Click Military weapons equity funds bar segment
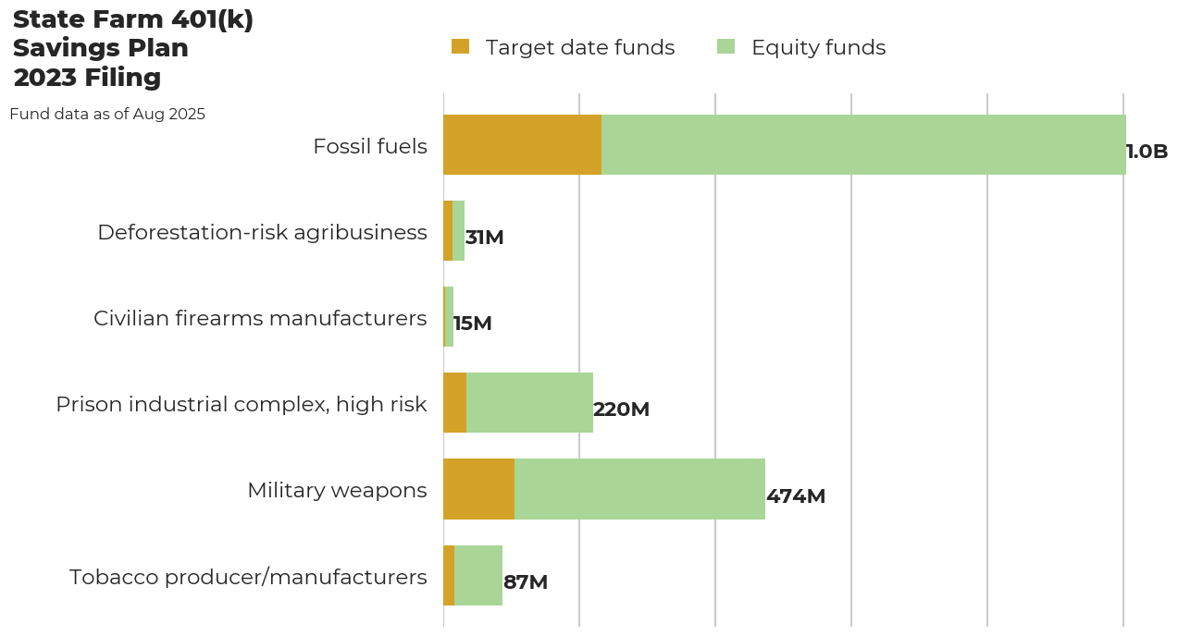The image size is (1178, 636). click(x=640, y=489)
